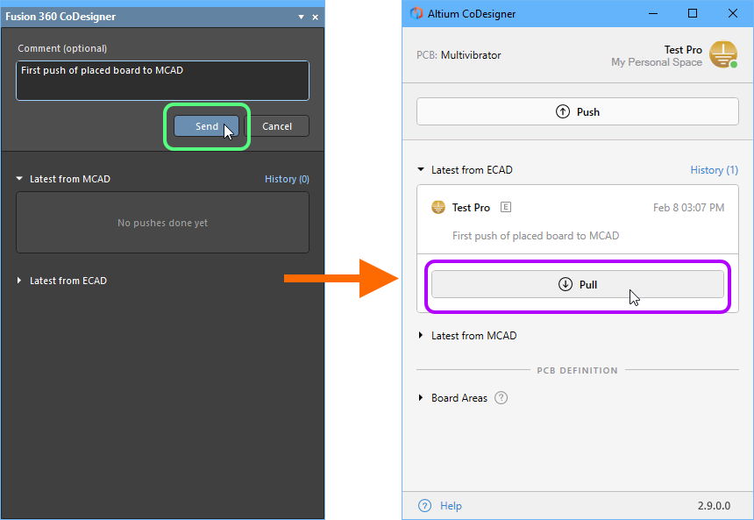This screenshot has height=520, width=754.
Task: Click the Help question mark icon in footer
Action: [425, 506]
